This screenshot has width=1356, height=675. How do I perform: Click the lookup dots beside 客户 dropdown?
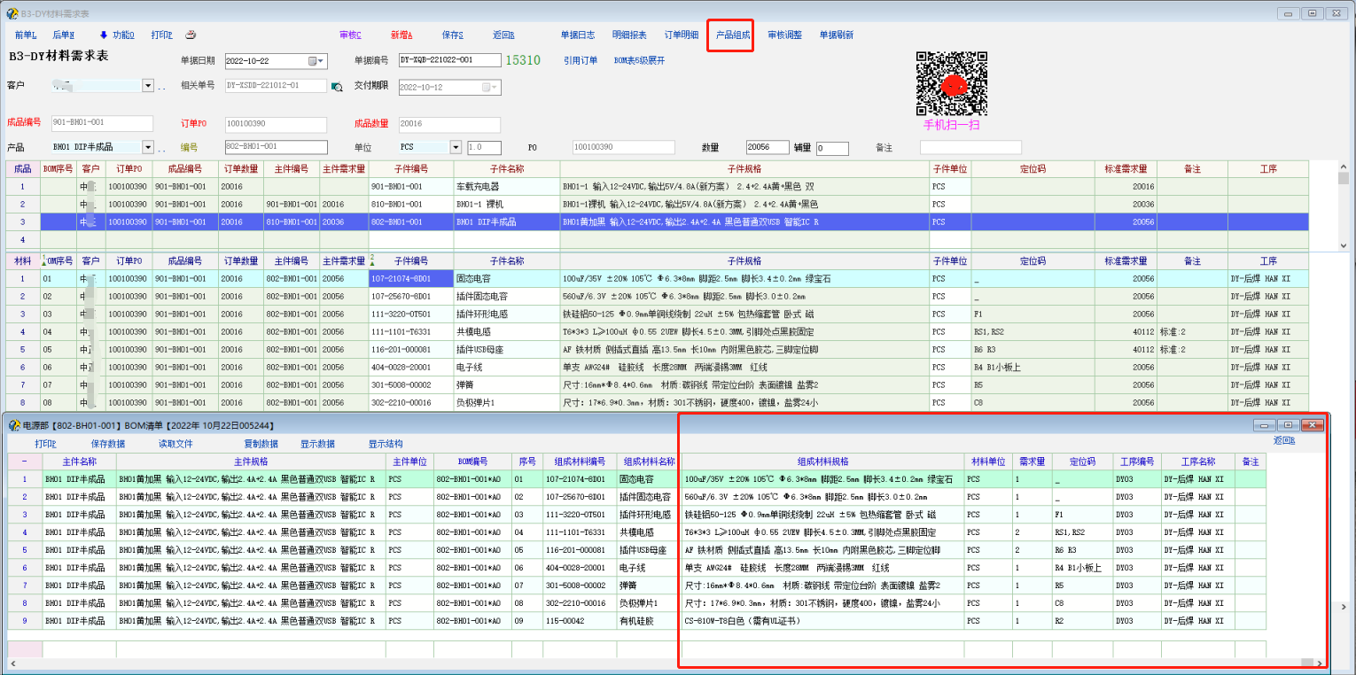click(x=162, y=87)
